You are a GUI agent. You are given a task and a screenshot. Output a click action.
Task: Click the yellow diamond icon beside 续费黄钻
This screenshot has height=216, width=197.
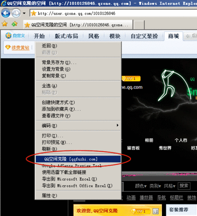pos(8,47)
